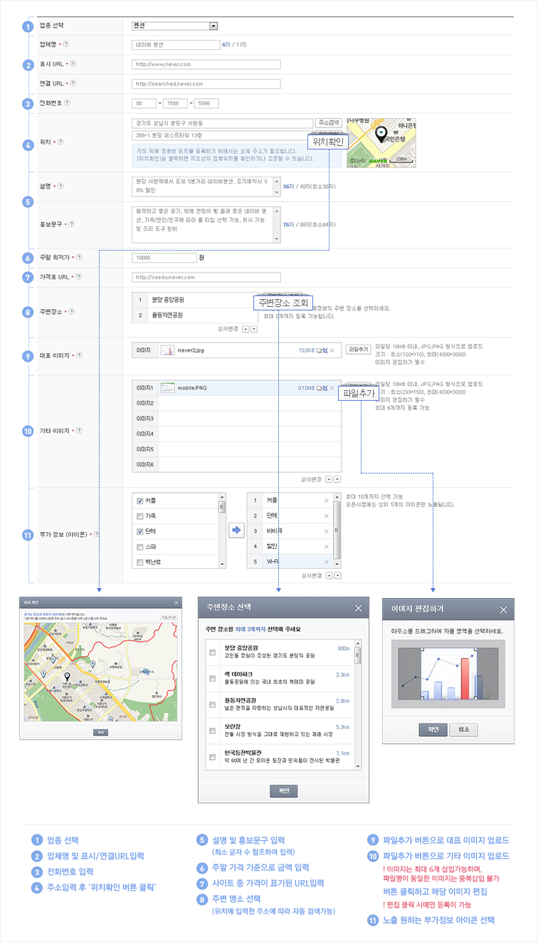Click 파일추가 button for 대표 이미지

pos(358,350)
